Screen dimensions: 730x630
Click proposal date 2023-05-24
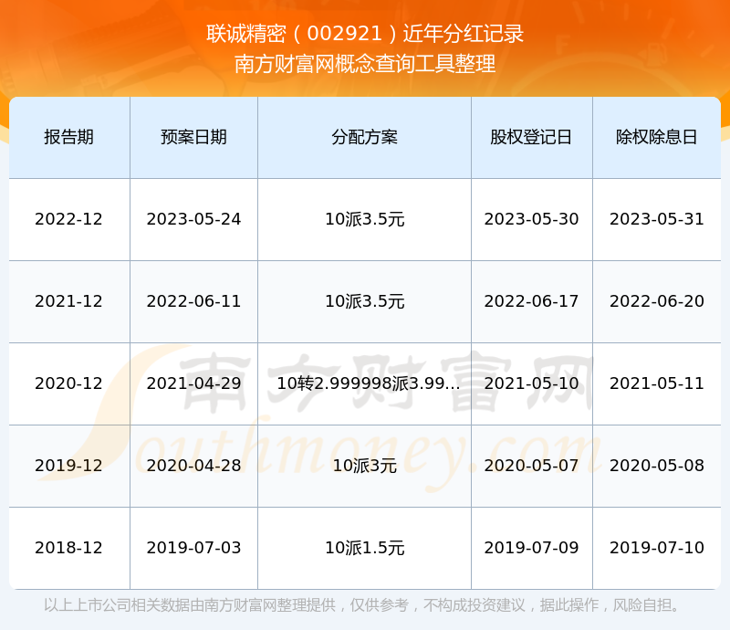193,219
